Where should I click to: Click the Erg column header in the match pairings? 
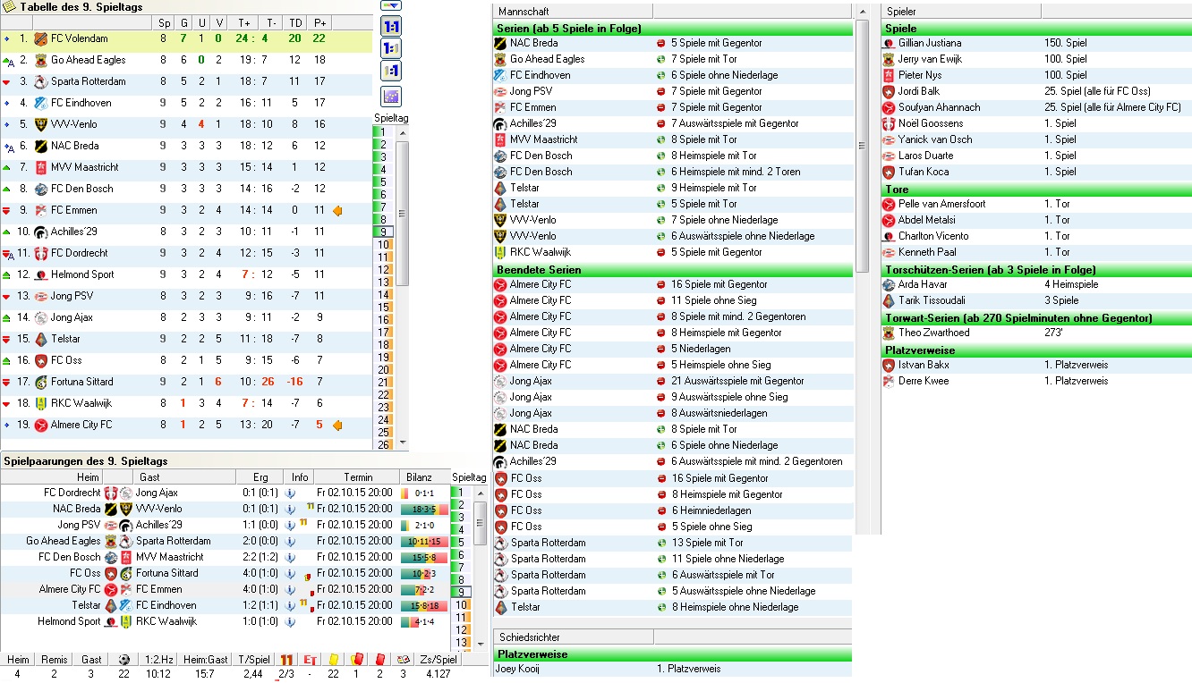(260, 477)
